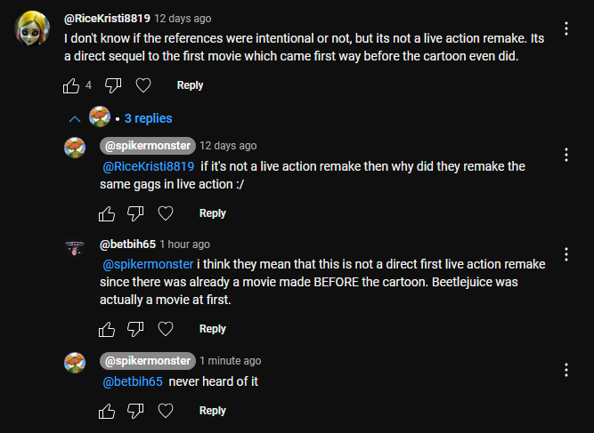Open @betbih65's channel name link
The image size is (594, 433).
127,245
